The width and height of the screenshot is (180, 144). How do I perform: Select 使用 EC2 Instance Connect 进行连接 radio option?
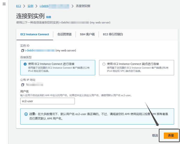[25, 64]
